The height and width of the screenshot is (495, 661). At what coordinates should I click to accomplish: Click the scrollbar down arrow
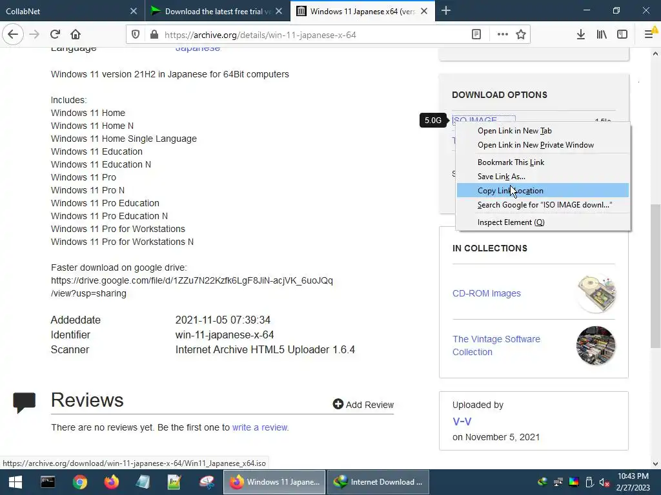click(655, 464)
